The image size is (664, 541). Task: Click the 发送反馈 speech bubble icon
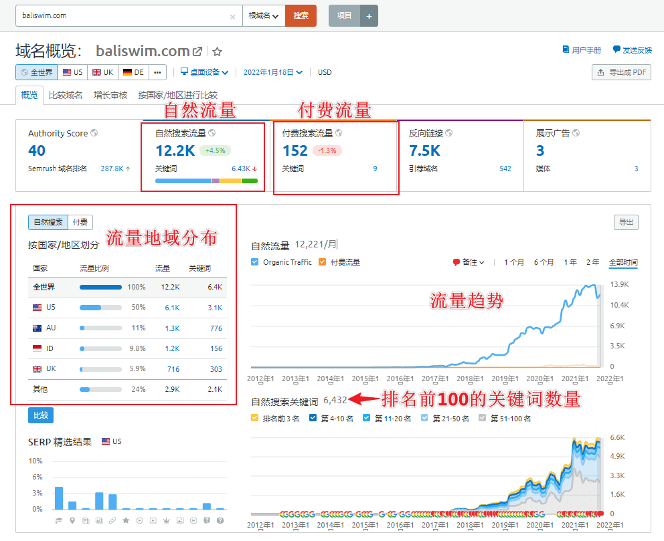pyautogui.click(x=616, y=50)
